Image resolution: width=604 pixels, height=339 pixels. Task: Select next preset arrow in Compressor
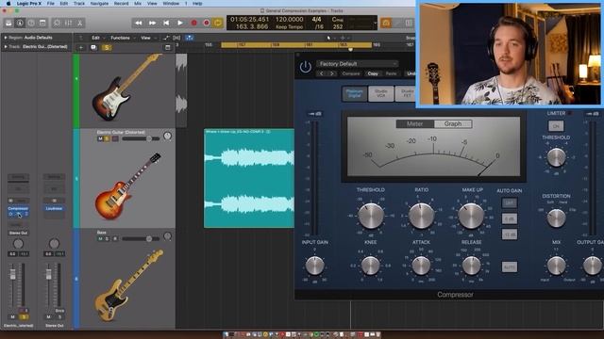coord(331,73)
